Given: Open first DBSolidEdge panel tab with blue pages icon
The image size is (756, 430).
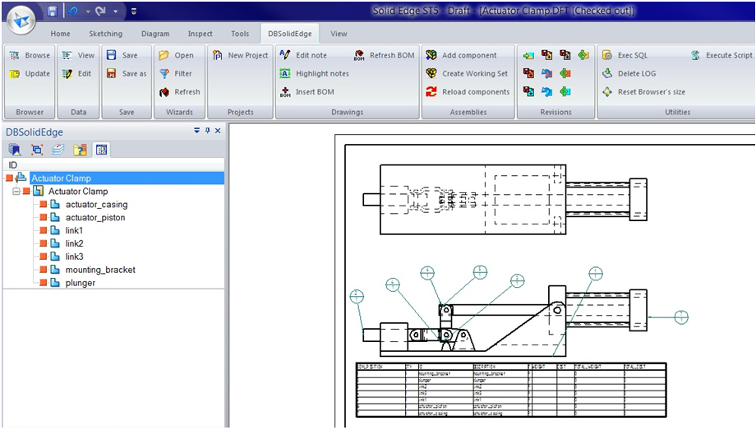Looking at the screenshot, I should [15, 150].
